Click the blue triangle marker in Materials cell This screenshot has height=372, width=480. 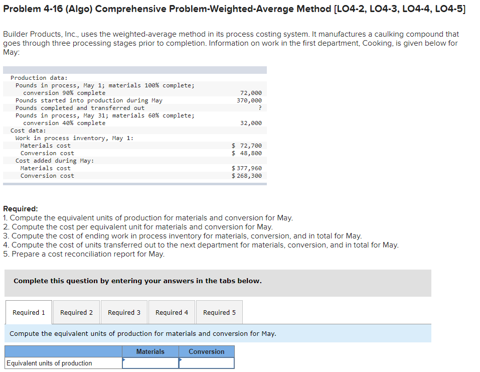(123, 359)
